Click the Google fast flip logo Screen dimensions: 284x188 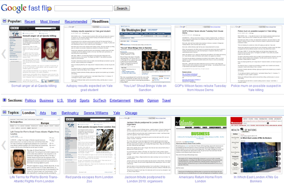click(27, 8)
